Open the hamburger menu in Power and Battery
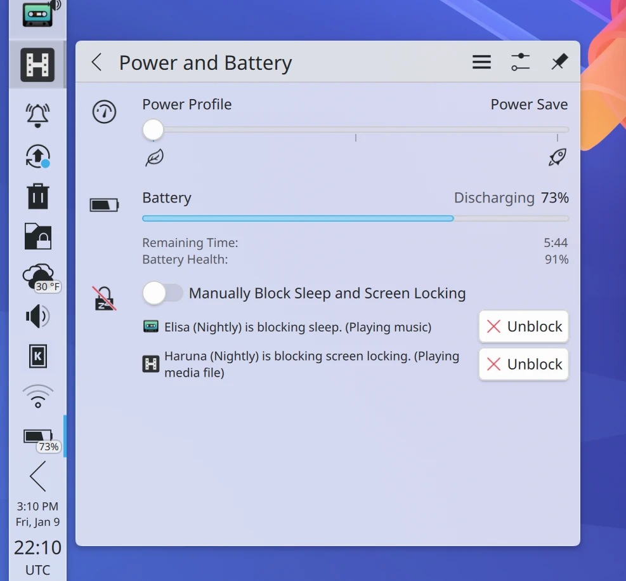626x581 pixels. coord(481,62)
